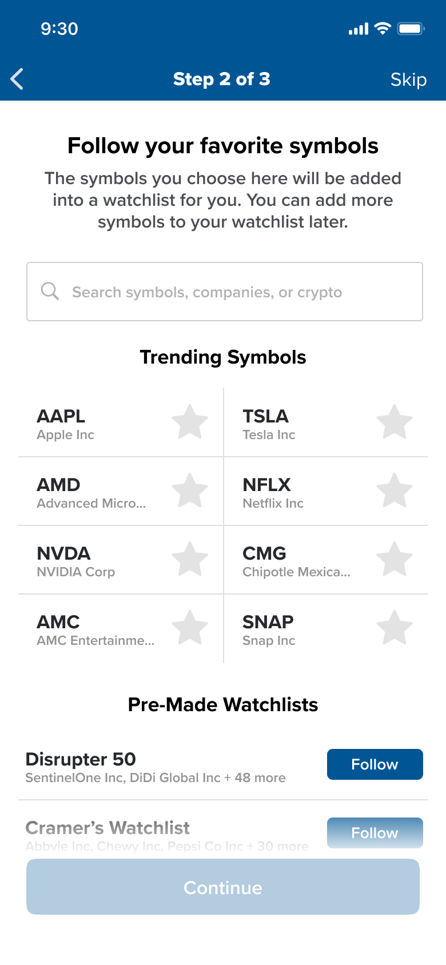Screen dimensions: 446x965
Task: Tap the Disrupter 50 title
Action: 81,759
